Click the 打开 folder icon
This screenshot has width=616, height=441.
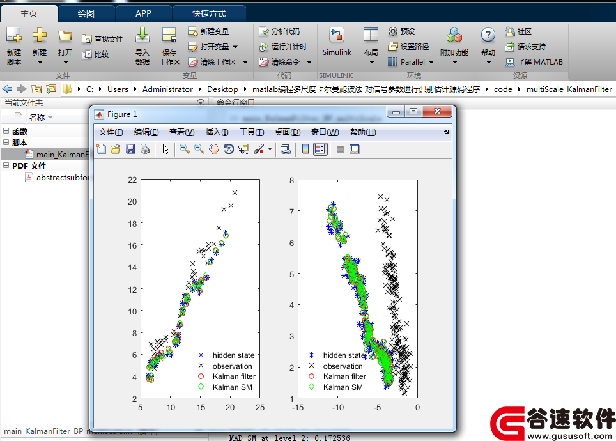click(65, 36)
